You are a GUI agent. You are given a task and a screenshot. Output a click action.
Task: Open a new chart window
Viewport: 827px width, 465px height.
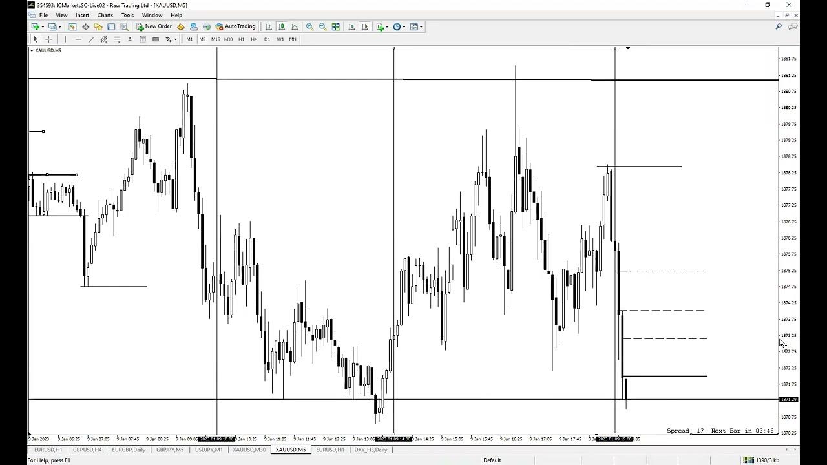35,26
